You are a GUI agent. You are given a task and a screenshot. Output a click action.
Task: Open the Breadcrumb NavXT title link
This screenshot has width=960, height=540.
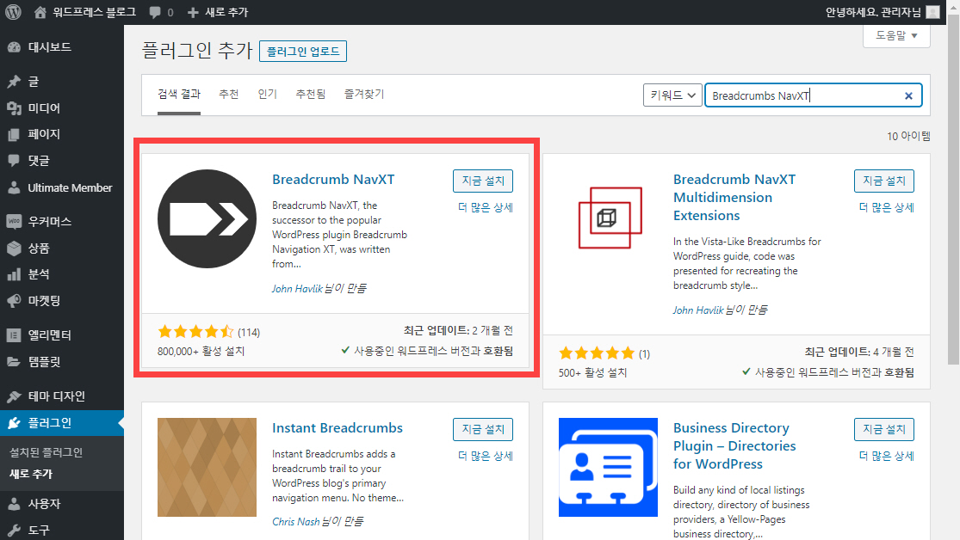(x=333, y=179)
